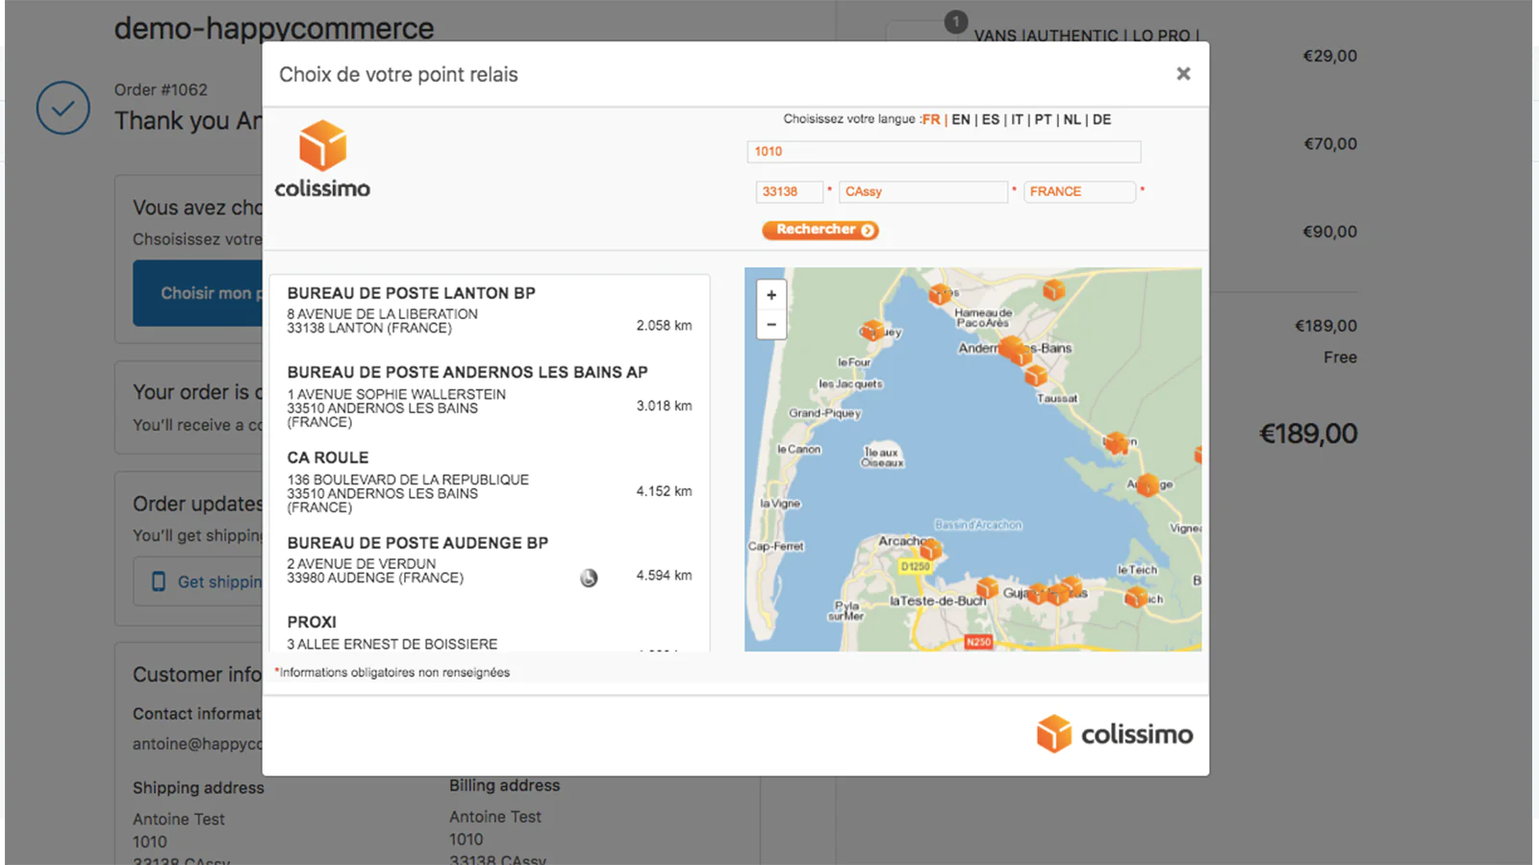The image size is (1539, 865).
Task: Click the demo-happycommerce store title
Action: (x=274, y=28)
